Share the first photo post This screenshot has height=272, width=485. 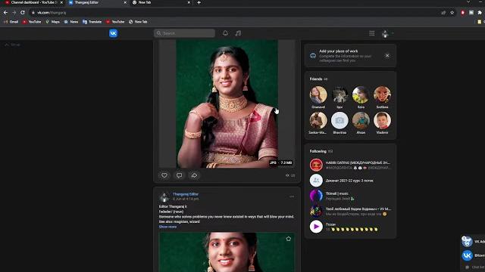tap(194, 175)
